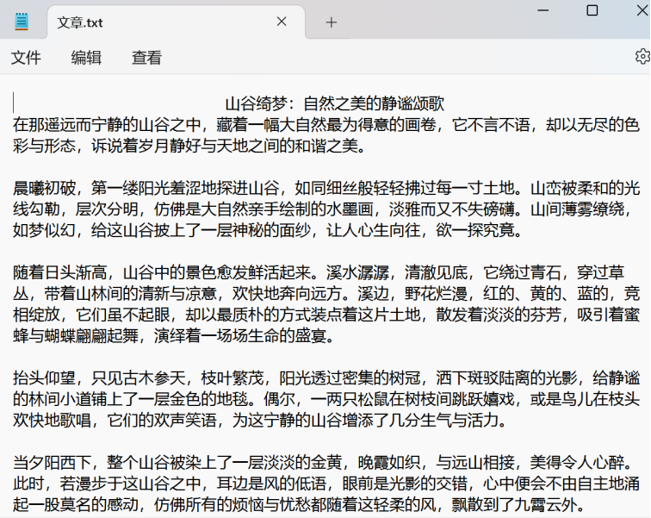Click the line starting 抬头仰望，只见古木参天
This screenshot has height=518, width=651.
325,378
